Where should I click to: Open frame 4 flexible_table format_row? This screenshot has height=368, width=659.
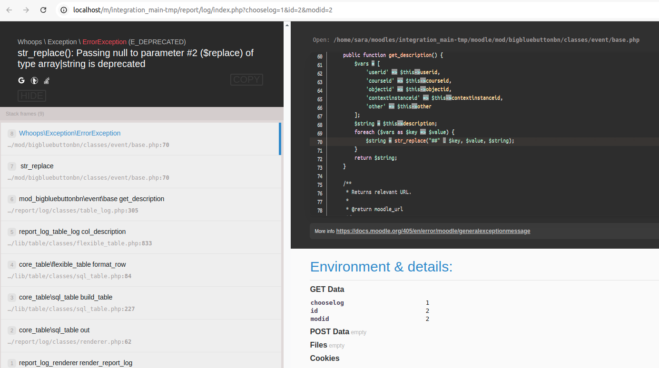click(141, 270)
